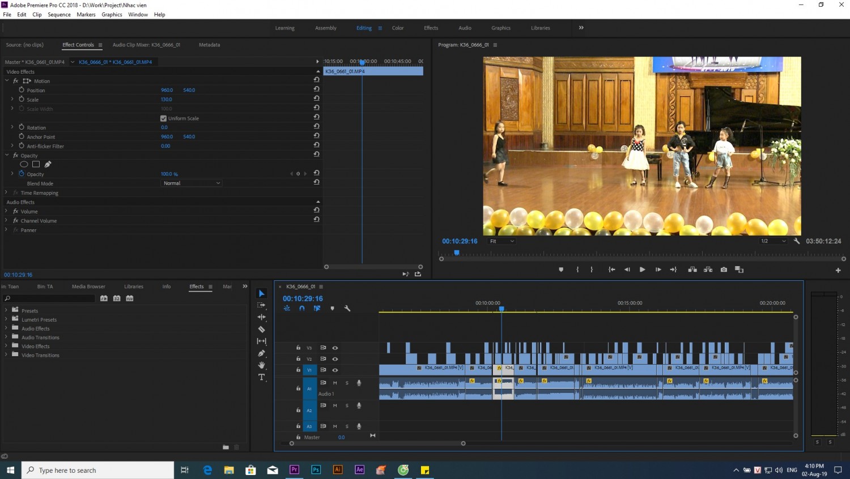The height and width of the screenshot is (479, 850).
Task: Open the Audio Clip Mixer tab
Action: point(146,45)
